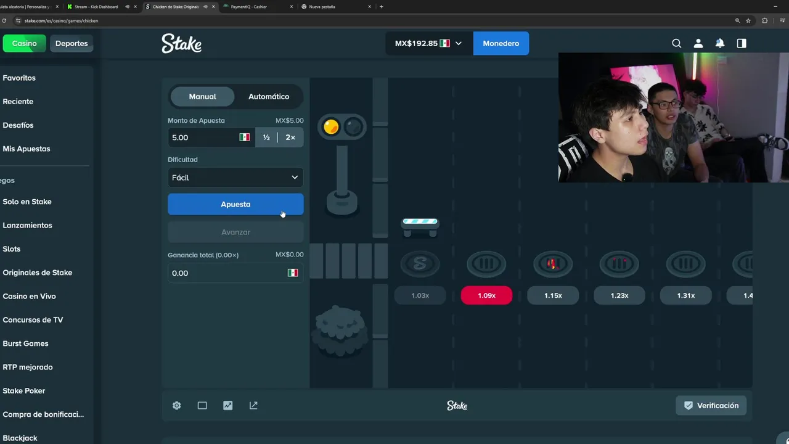Viewport: 789px width, 444px height.
Task: Open Slots in the sidebar
Action: pyautogui.click(x=12, y=249)
